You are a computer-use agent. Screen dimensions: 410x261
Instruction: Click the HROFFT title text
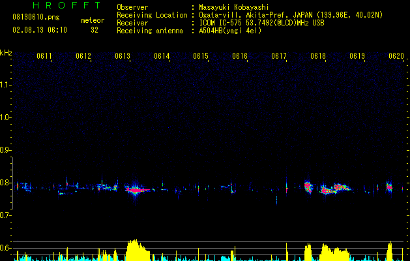click(x=66, y=5)
